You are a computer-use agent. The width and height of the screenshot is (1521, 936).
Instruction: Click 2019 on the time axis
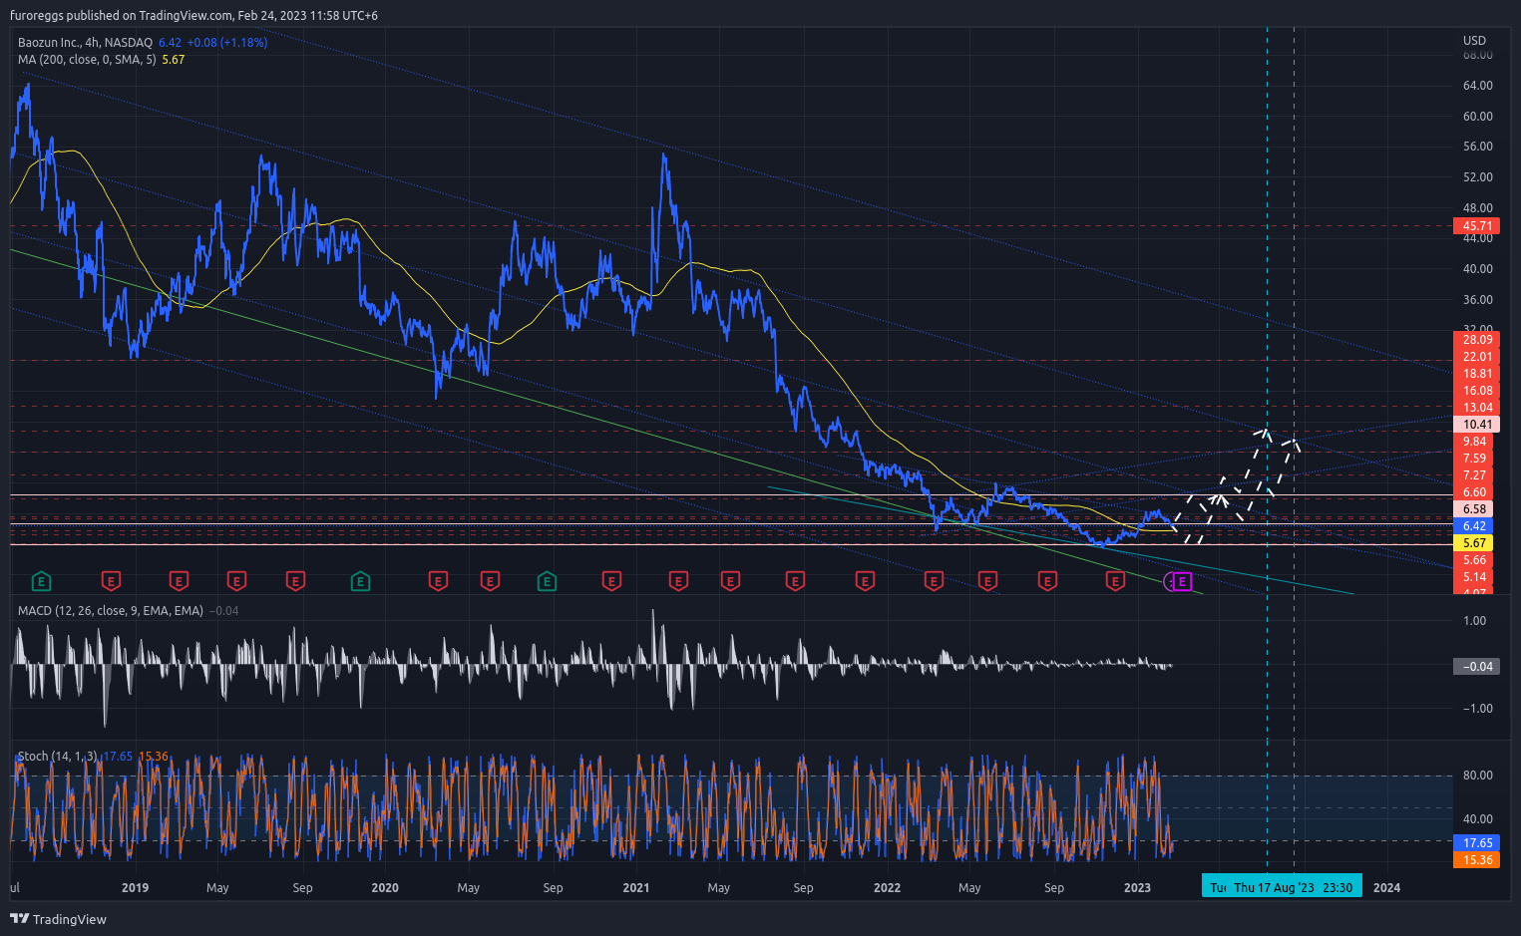[135, 888]
